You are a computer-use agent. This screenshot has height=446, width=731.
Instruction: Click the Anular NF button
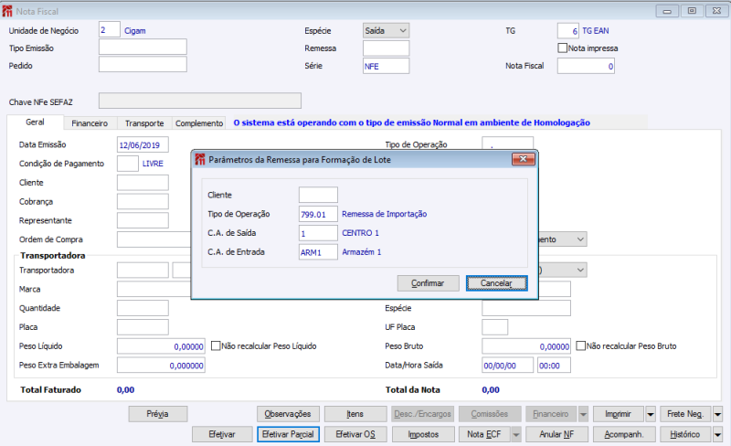[556, 434]
